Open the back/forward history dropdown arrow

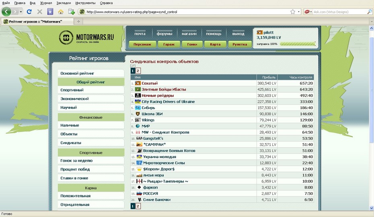pyautogui.click(x=21, y=12)
